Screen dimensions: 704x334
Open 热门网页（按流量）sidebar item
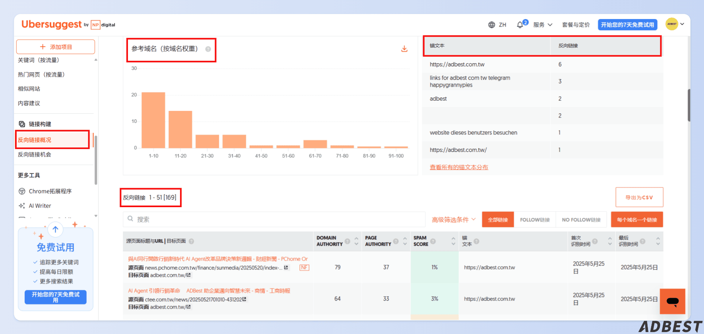coord(41,74)
